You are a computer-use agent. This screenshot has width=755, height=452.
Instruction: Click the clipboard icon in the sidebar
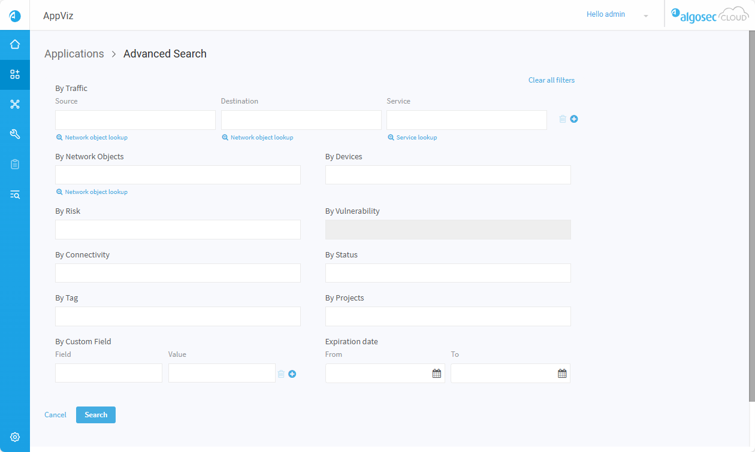tap(15, 164)
